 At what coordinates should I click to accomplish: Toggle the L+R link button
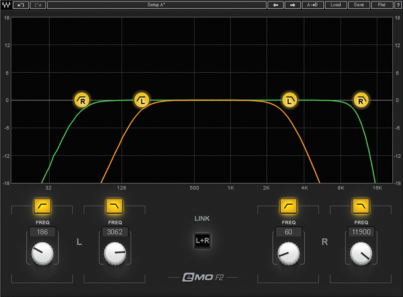(202, 241)
